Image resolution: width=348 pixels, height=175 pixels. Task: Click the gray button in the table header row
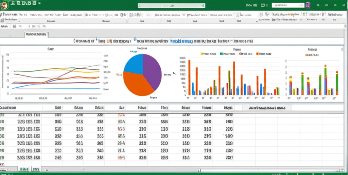267,108
